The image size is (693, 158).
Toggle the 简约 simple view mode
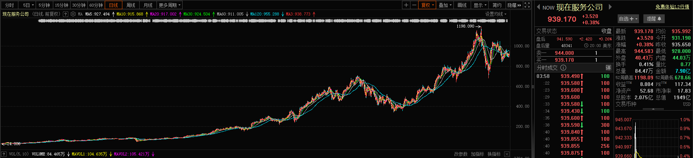coord(497,5)
